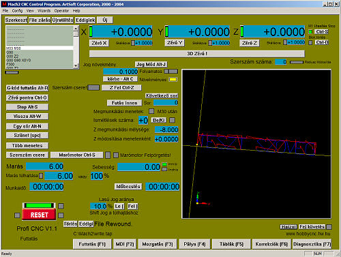Open the Futtatás (F1) tab

pyautogui.click(x=92, y=244)
